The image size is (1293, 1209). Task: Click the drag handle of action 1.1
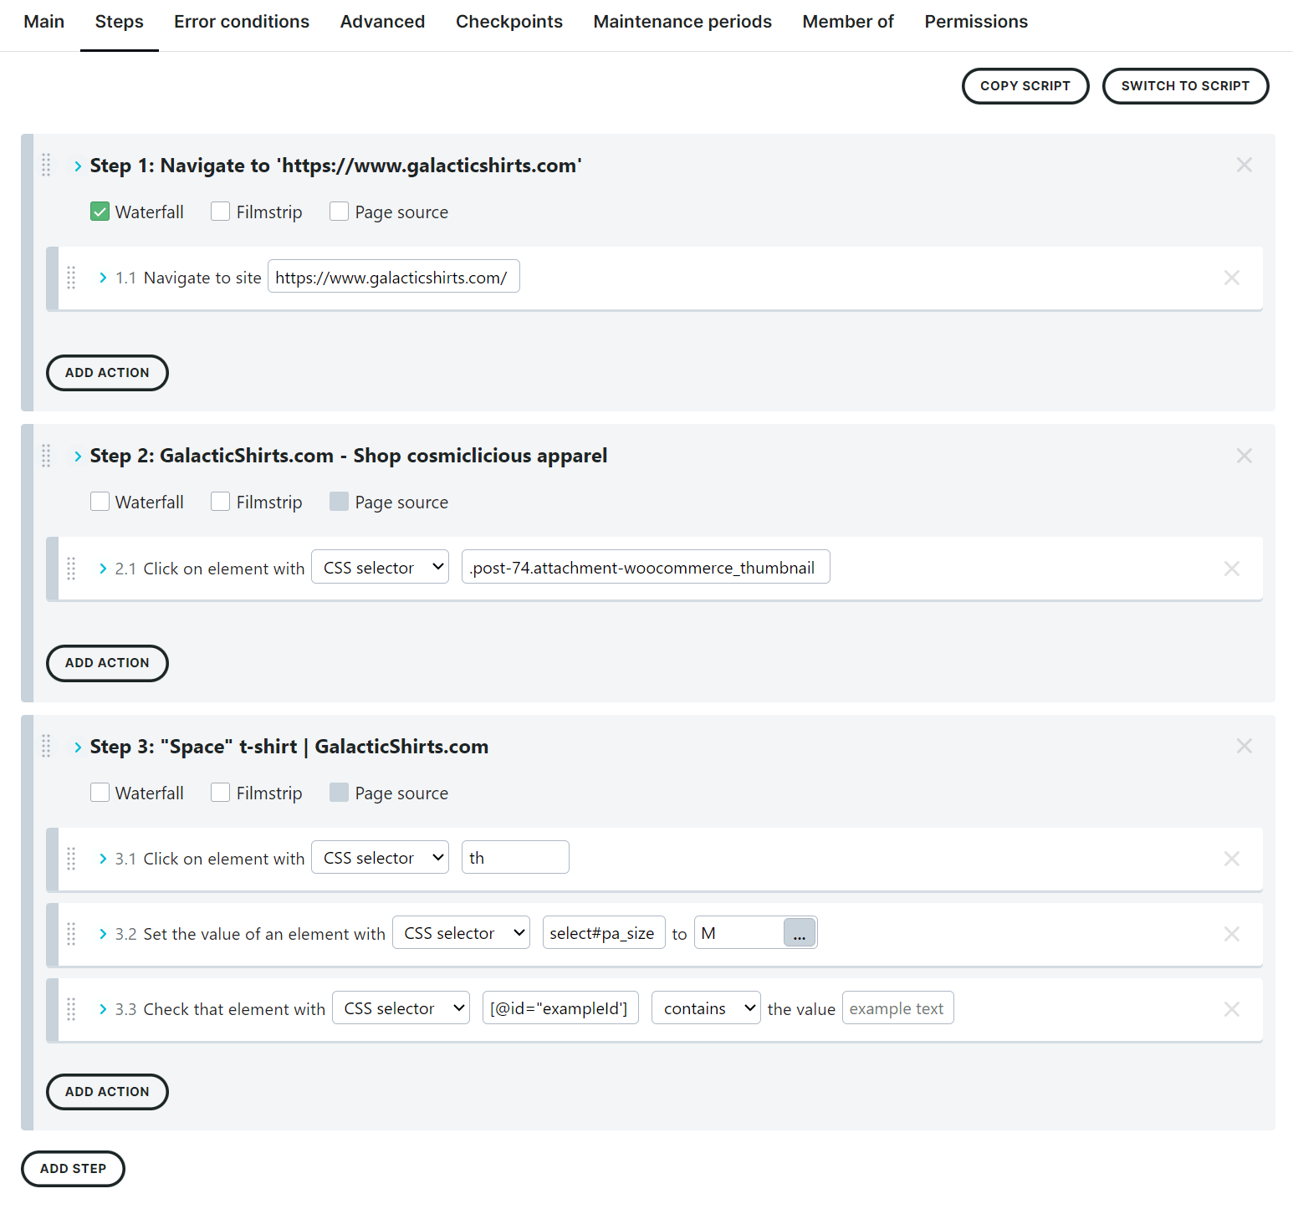tap(71, 278)
